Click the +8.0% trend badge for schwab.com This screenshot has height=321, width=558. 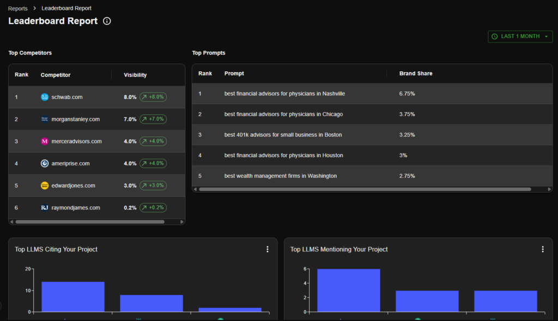point(153,97)
